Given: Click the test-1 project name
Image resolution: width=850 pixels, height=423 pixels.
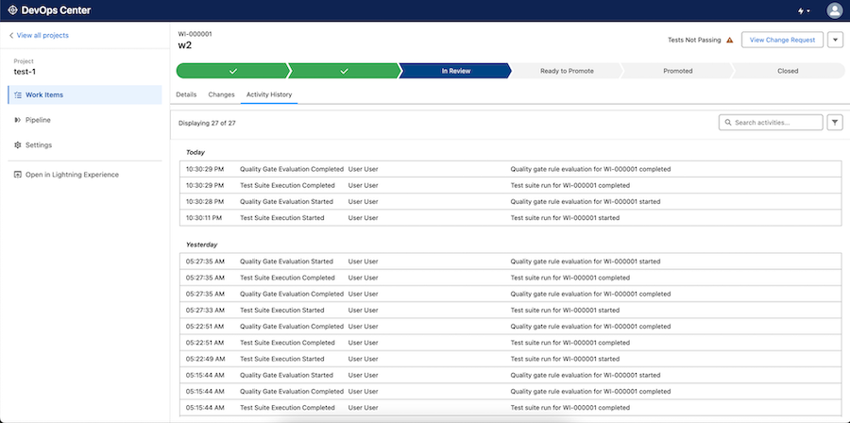Looking at the screenshot, I should click(25, 72).
